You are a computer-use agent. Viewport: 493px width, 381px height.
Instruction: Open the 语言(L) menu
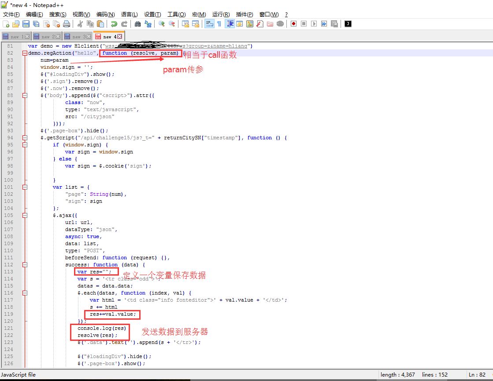pyautogui.click(x=129, y=15)
